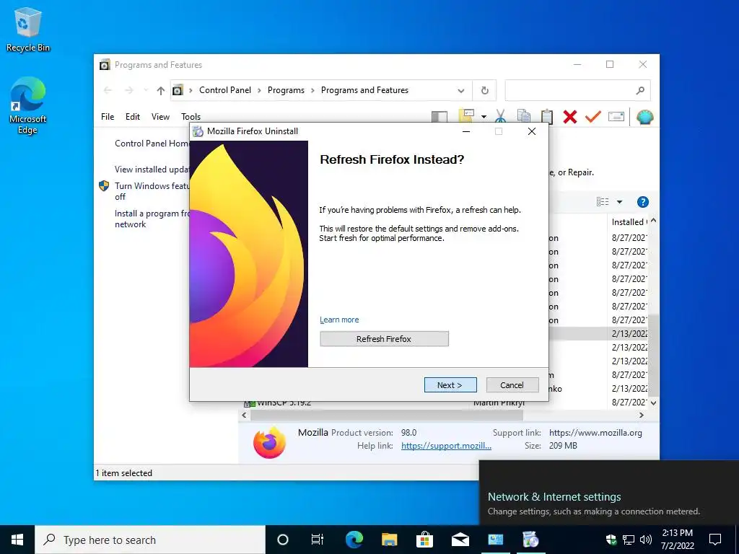Viewport: 739px width, 554px height.
Task: Click the Paste clipboard icon in toolbar
Action: [x=547, y=116]
